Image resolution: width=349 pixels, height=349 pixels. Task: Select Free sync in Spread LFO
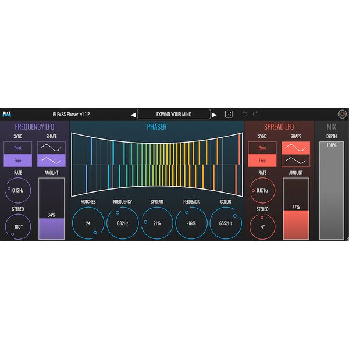[262, 161]
